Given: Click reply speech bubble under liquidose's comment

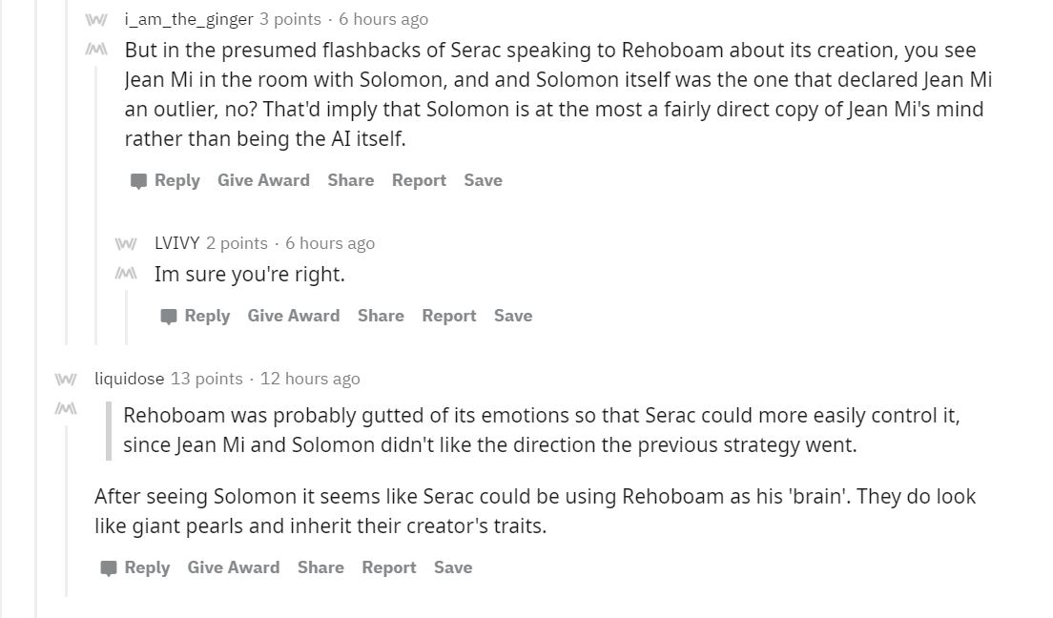Looking at the screenshot, I should (x=108, y=568).
